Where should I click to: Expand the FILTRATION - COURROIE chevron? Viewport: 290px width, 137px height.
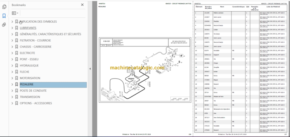point(12,40)
